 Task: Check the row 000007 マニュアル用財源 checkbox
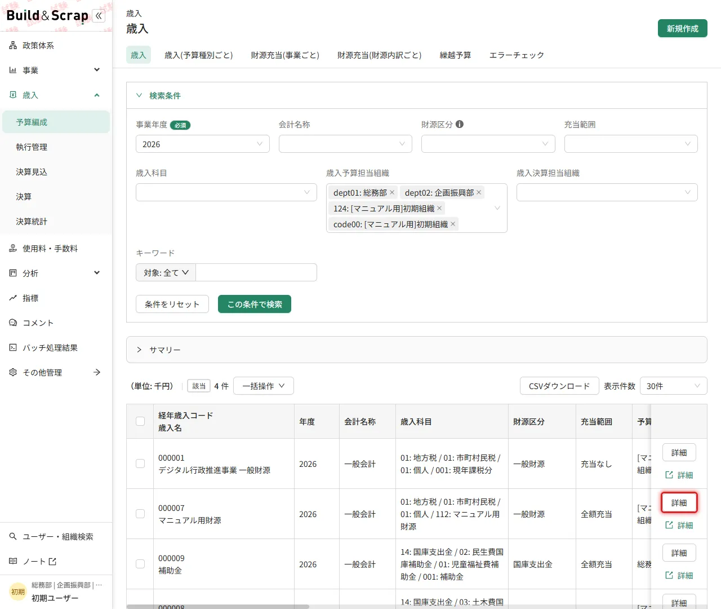pos(140,514)
